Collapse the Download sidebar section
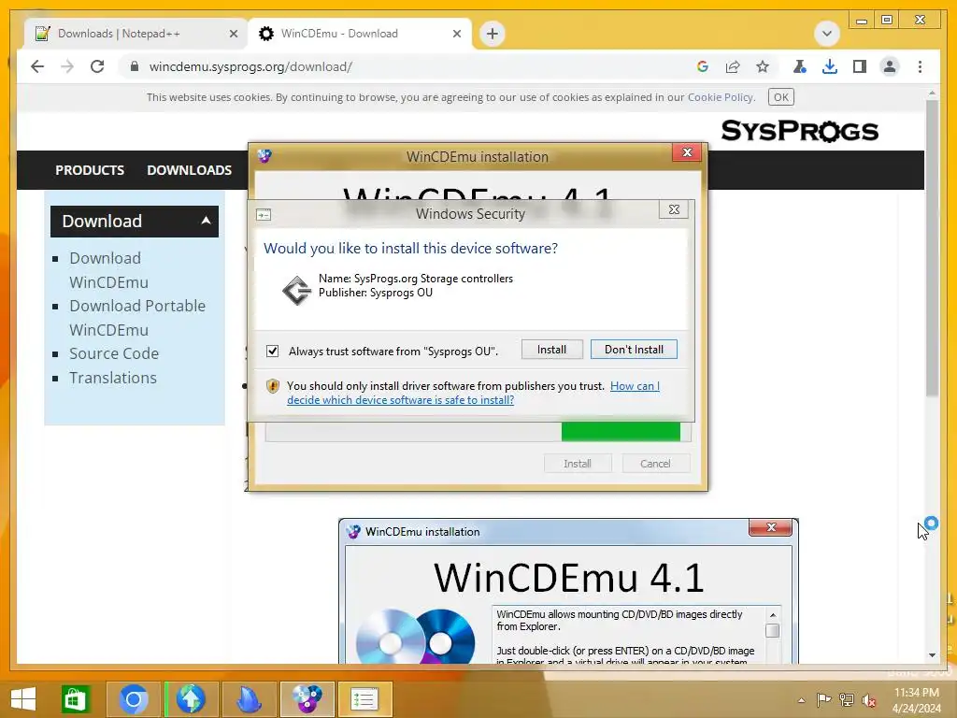Viewport: 957px width, 718px height. [x=135, y=221]
